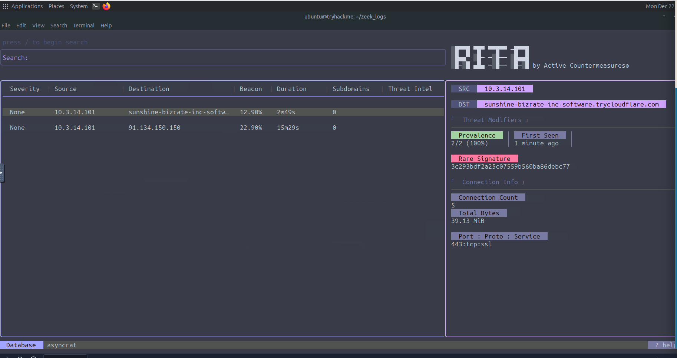Open the File menu
Screen dimensions: 677x358
pyautogui.click(x=6, y=26)
